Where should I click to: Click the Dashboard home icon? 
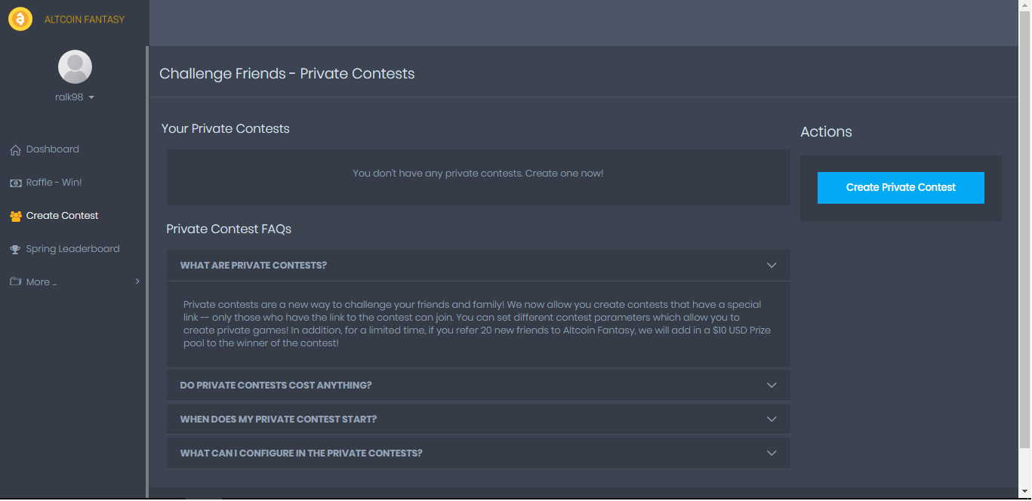tap(15, 150)
